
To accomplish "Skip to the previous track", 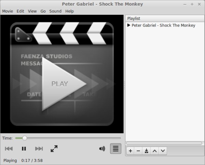I will pos(9,149).
